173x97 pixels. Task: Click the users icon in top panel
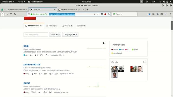pyautogui.click(x=147, y=2)
